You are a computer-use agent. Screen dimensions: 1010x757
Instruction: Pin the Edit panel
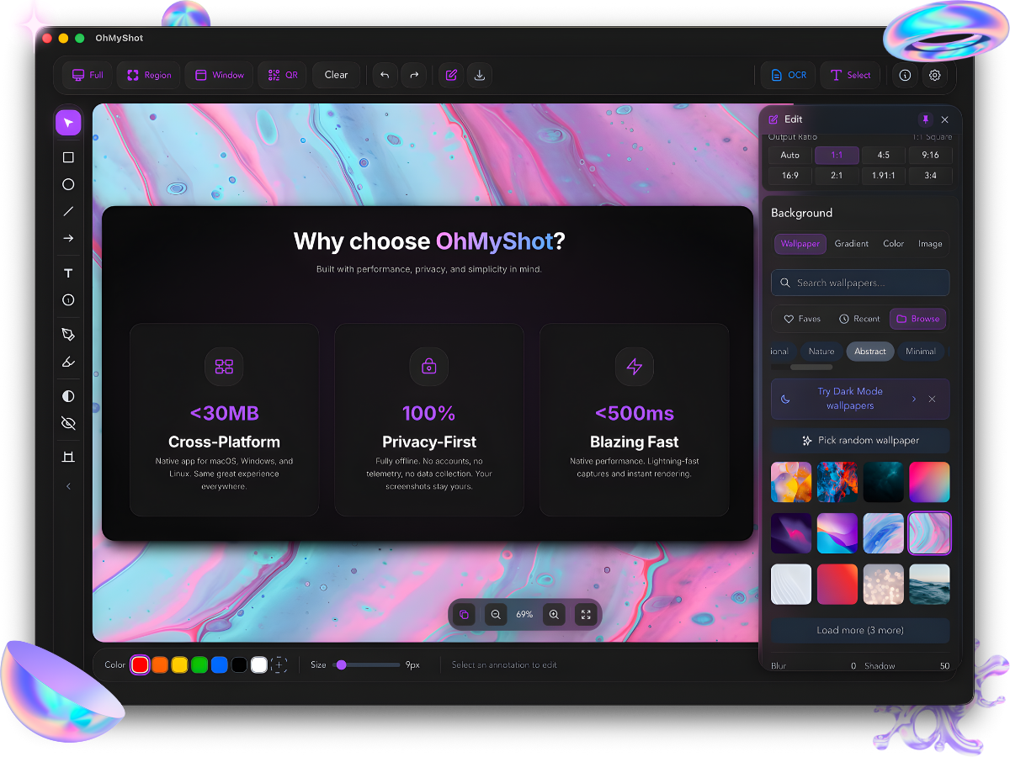[x=926, y=119]
